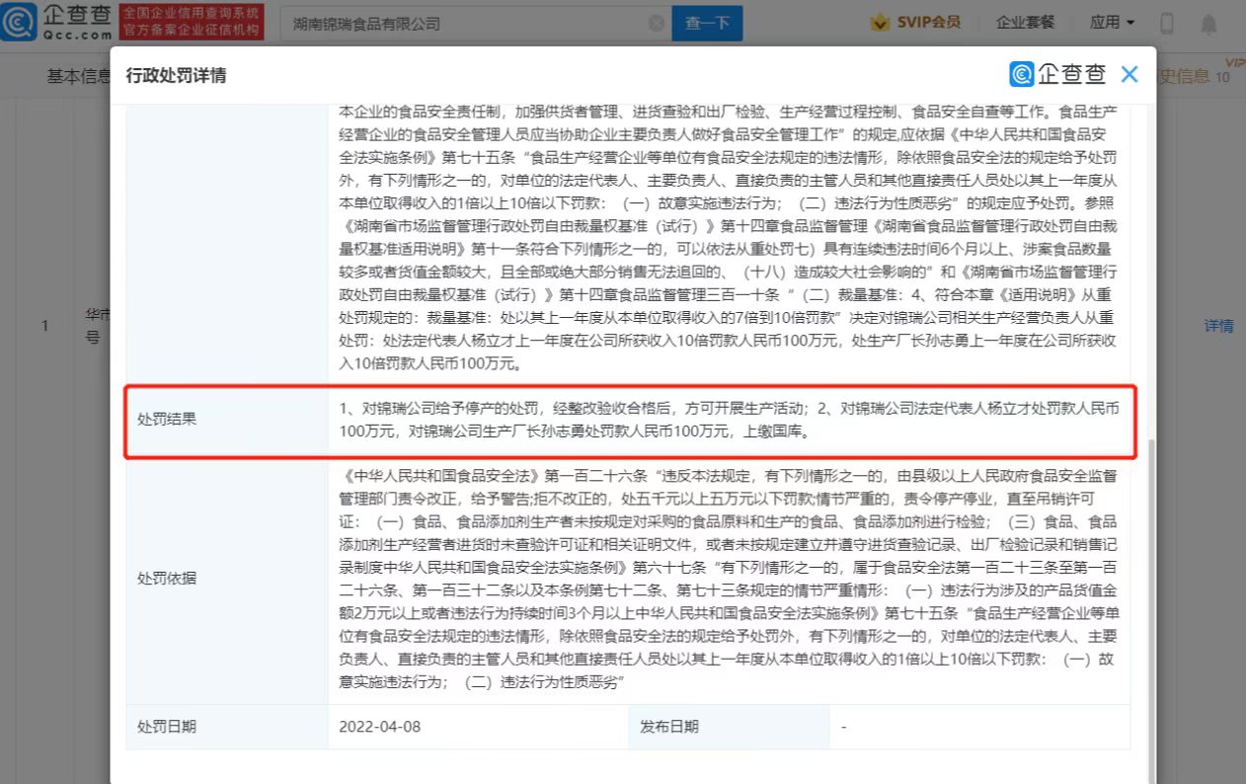This screenshot has height=784, width=1246.
Task: Open 企业套餐 link
Action: point(1025,22)
